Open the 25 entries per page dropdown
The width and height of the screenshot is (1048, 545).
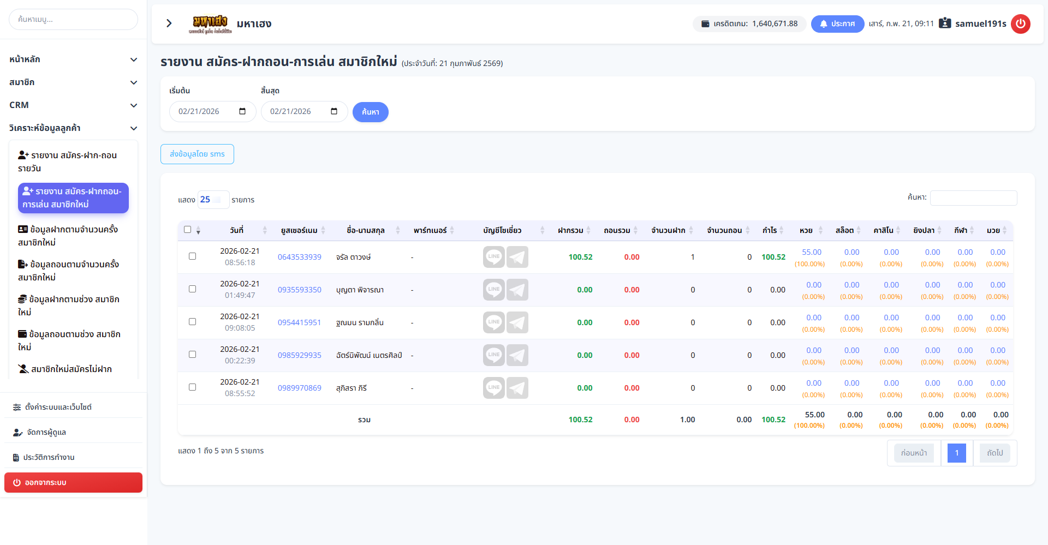[x=213, y=200]
